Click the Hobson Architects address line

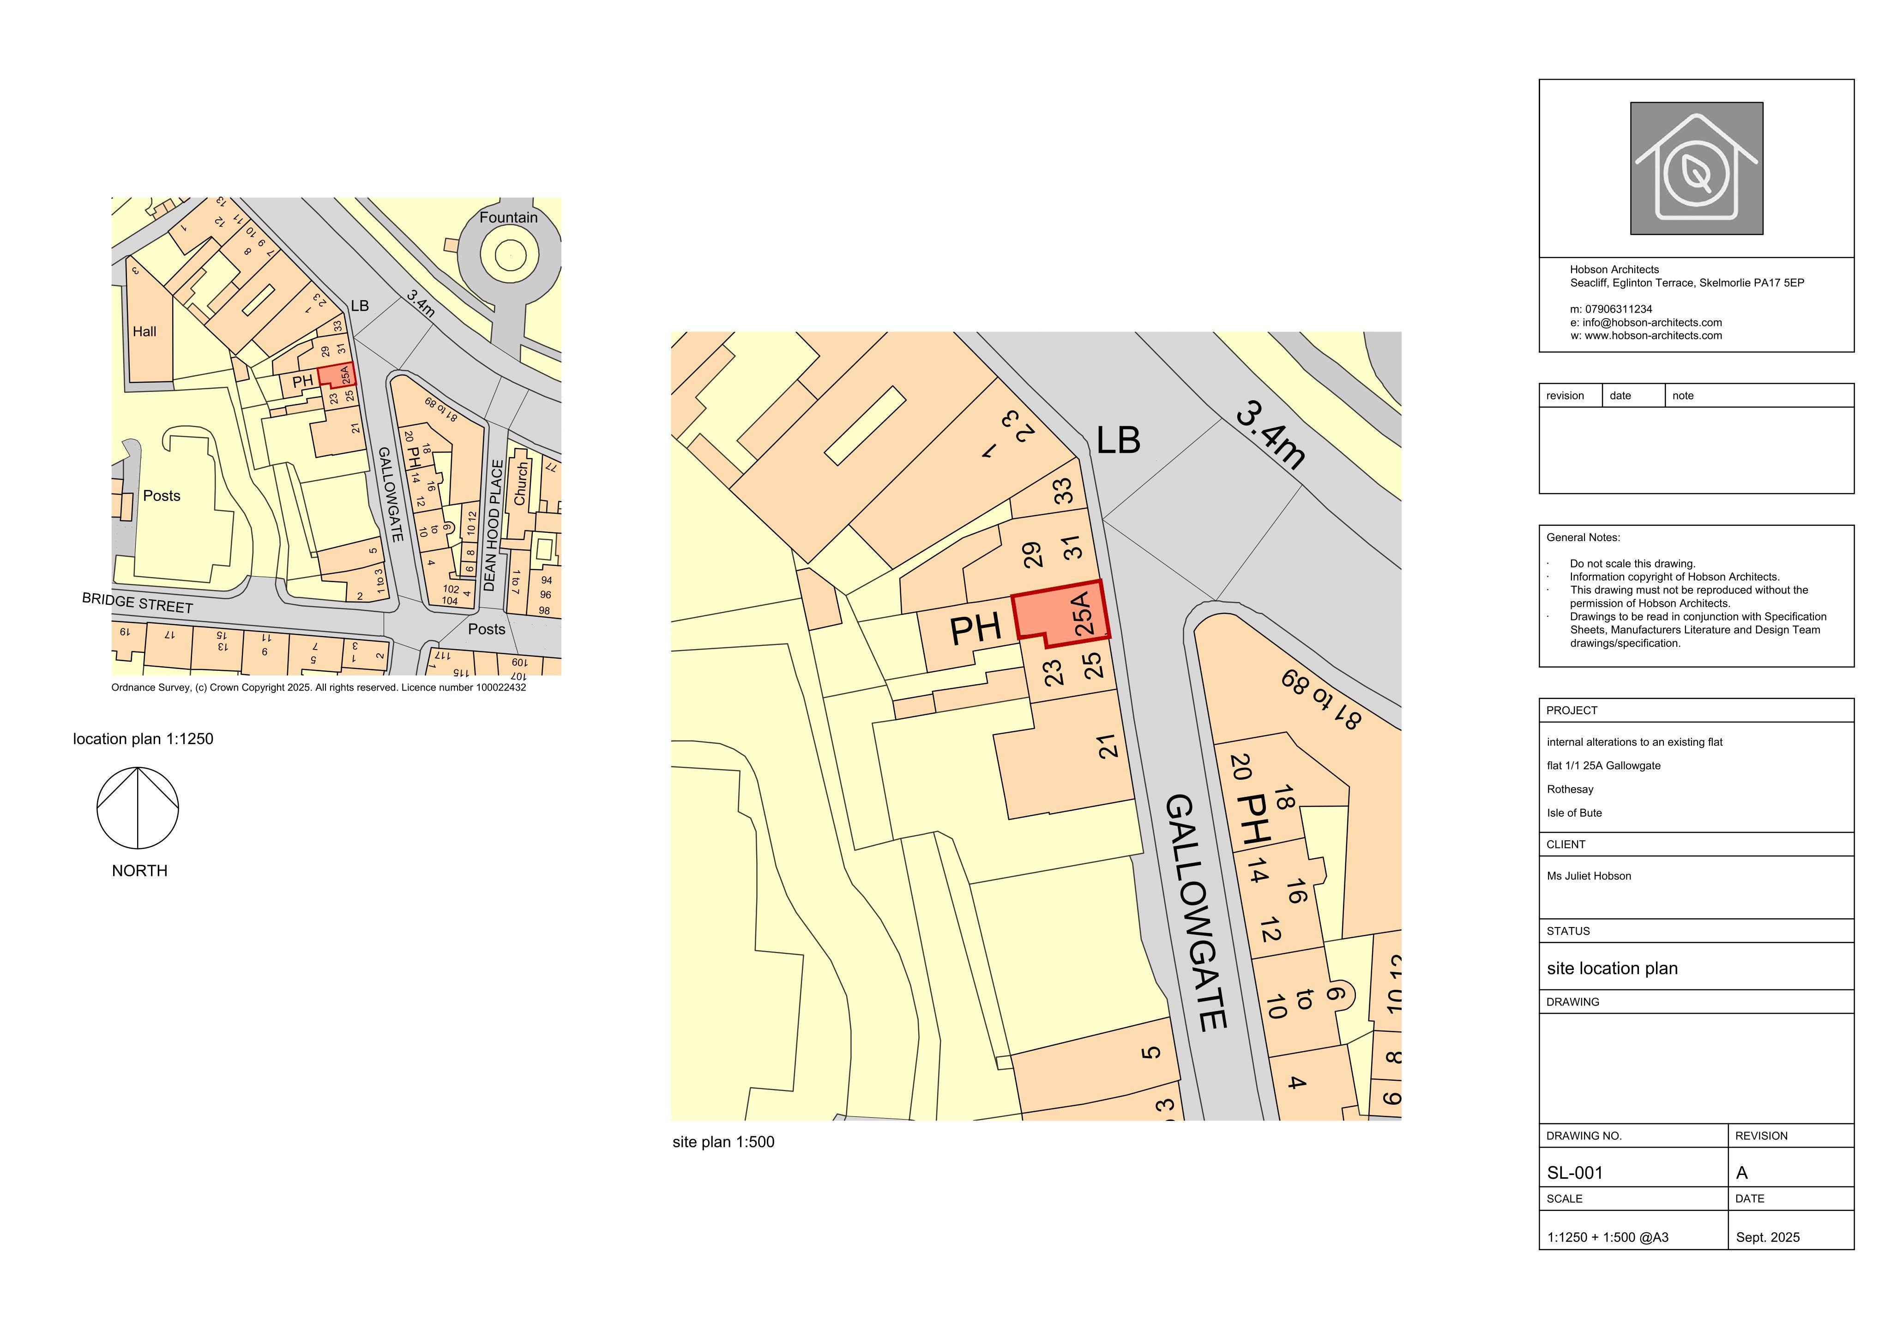(1687, 283)
